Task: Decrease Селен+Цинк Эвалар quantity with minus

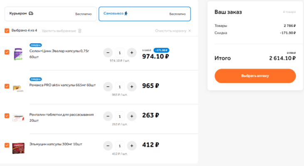Action: tap(107, 53)
